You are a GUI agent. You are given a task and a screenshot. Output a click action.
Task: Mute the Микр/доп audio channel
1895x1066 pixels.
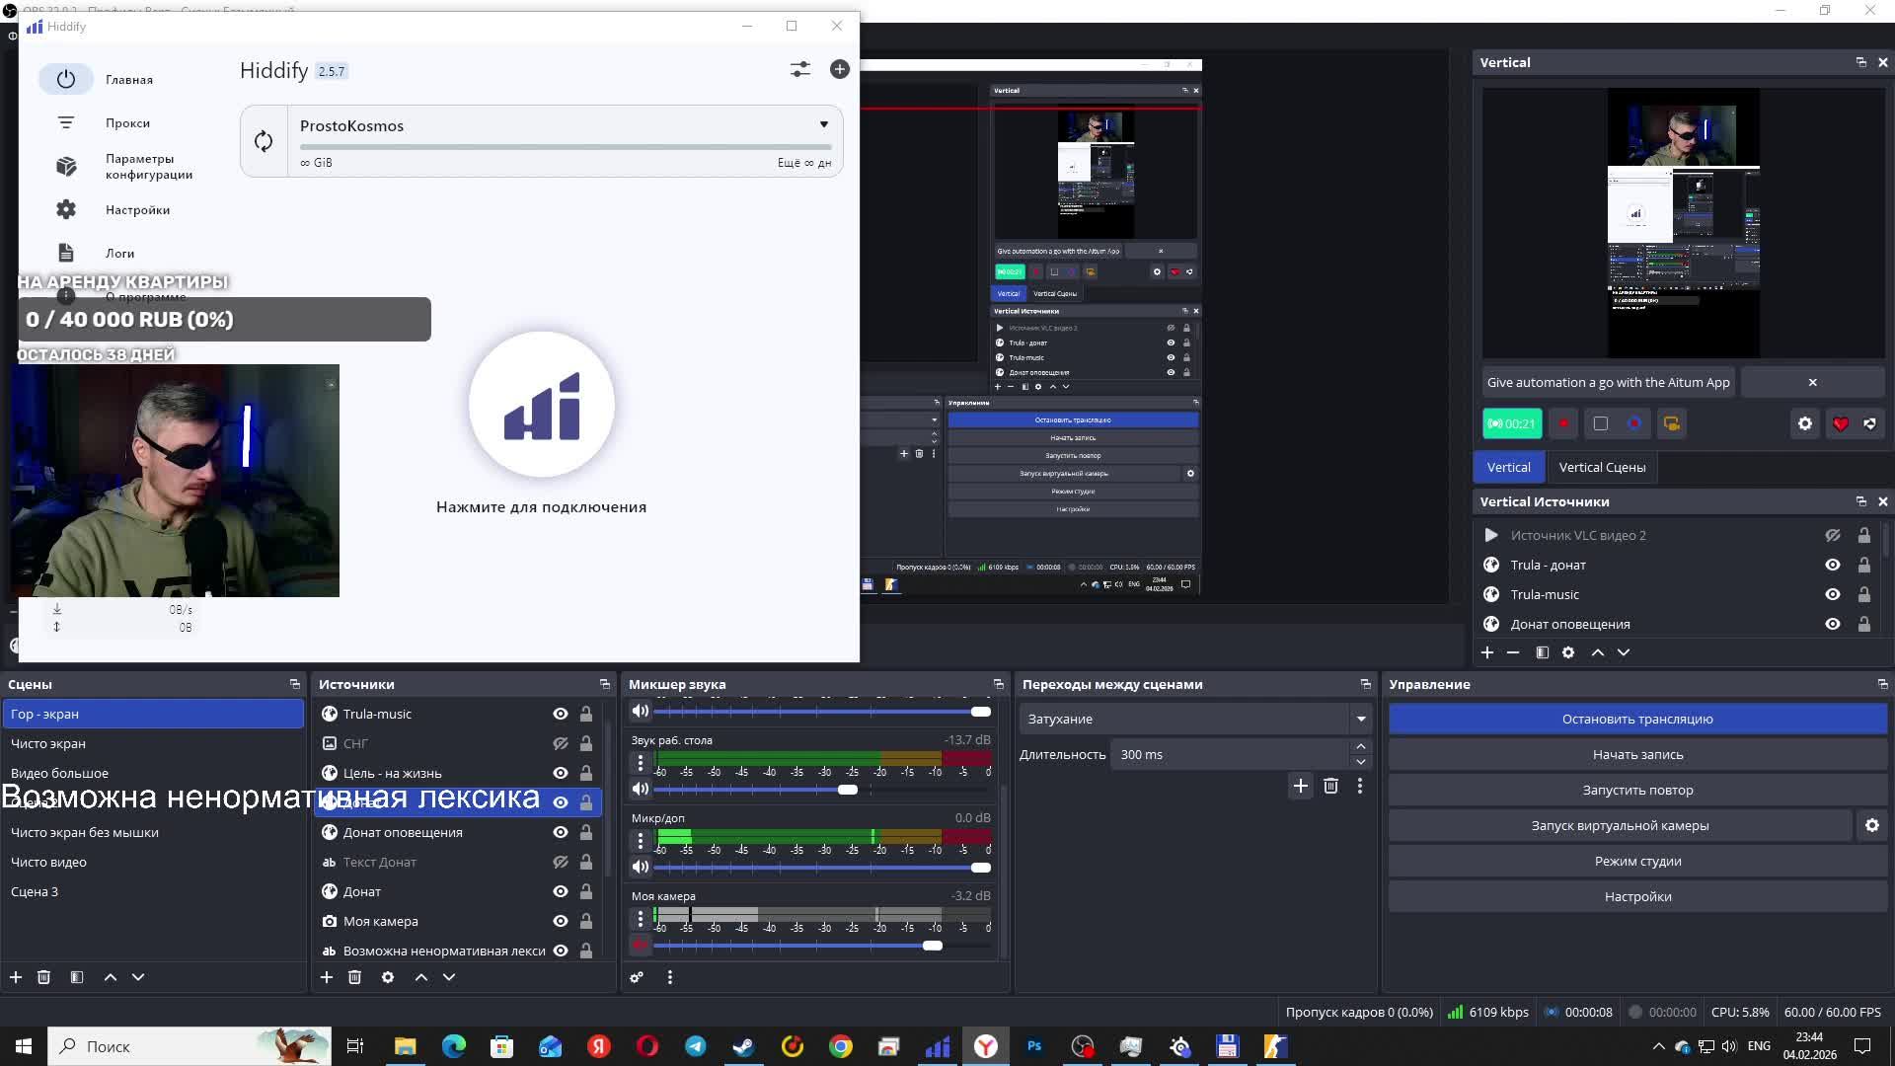click(641, 867)
